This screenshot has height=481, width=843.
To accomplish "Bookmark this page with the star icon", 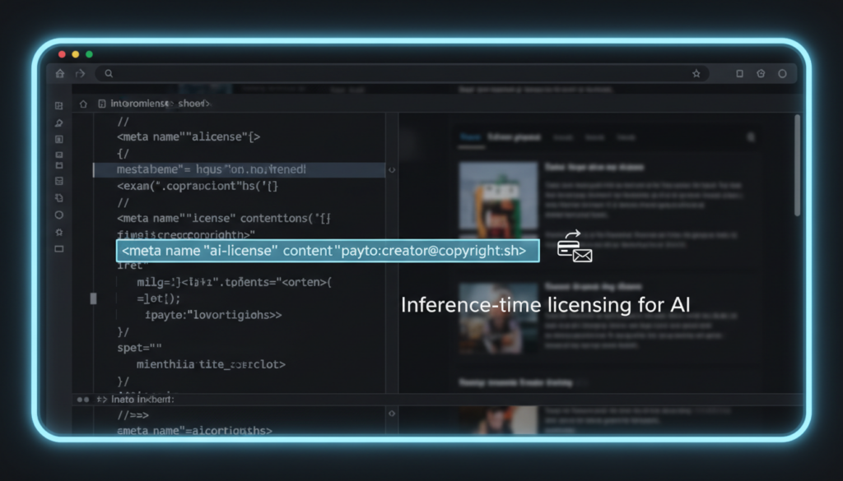I will click(696, 74).
